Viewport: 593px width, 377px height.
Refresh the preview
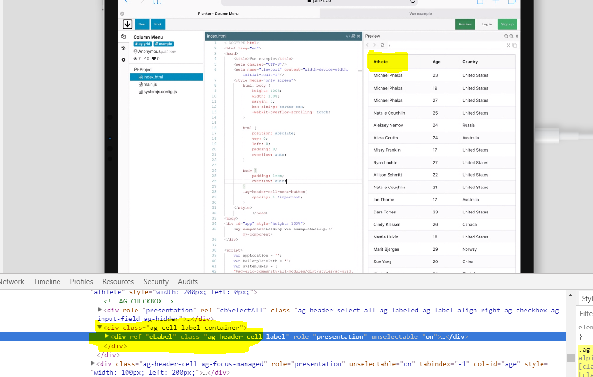(382, 45)
